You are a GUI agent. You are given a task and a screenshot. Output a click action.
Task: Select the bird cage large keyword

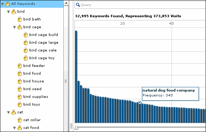point(44,43)
